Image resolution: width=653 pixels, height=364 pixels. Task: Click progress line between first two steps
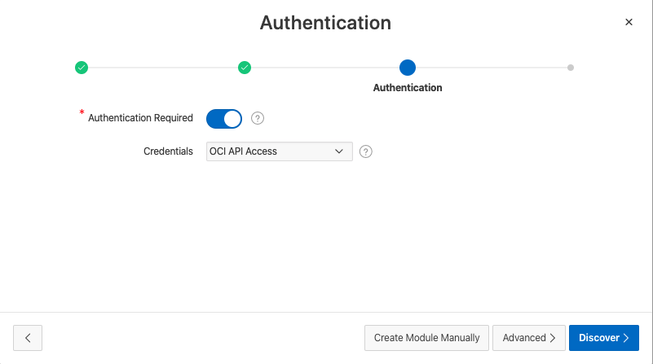coord(163,68)
